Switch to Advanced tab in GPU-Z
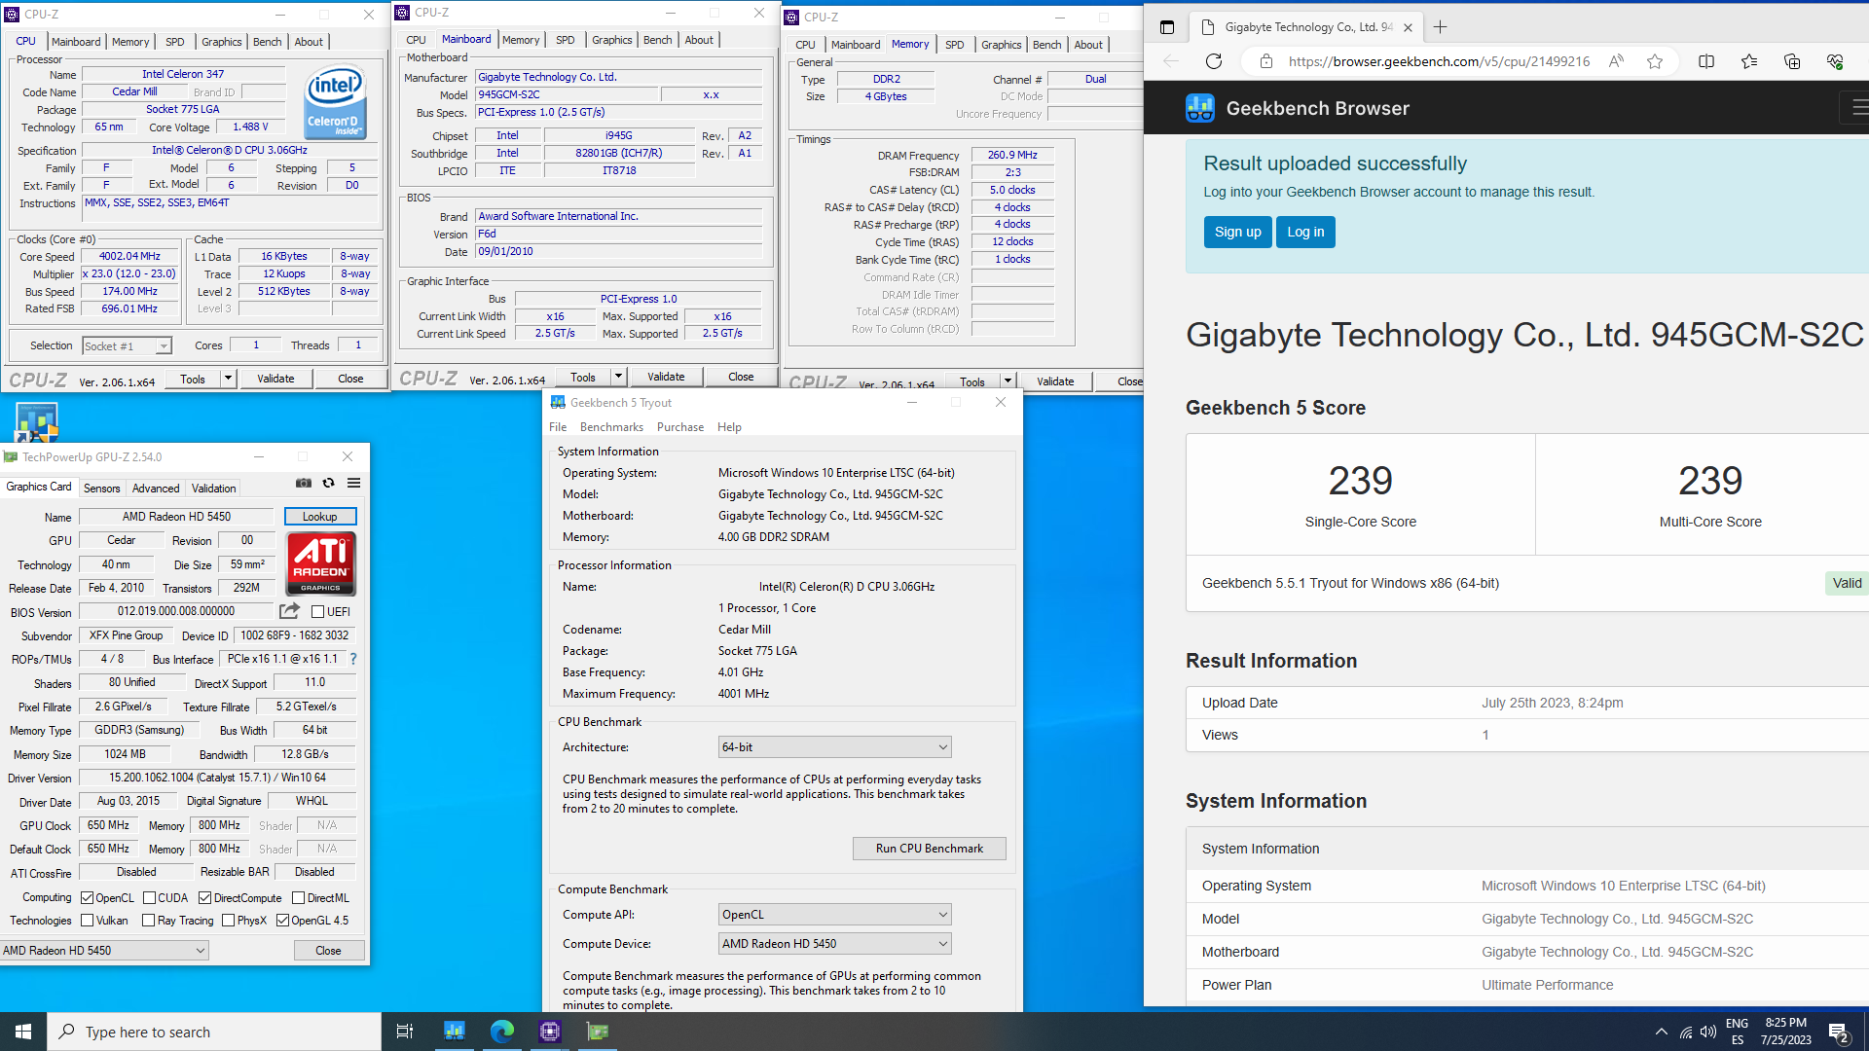1869x1051 pixels. pos(156,489)
